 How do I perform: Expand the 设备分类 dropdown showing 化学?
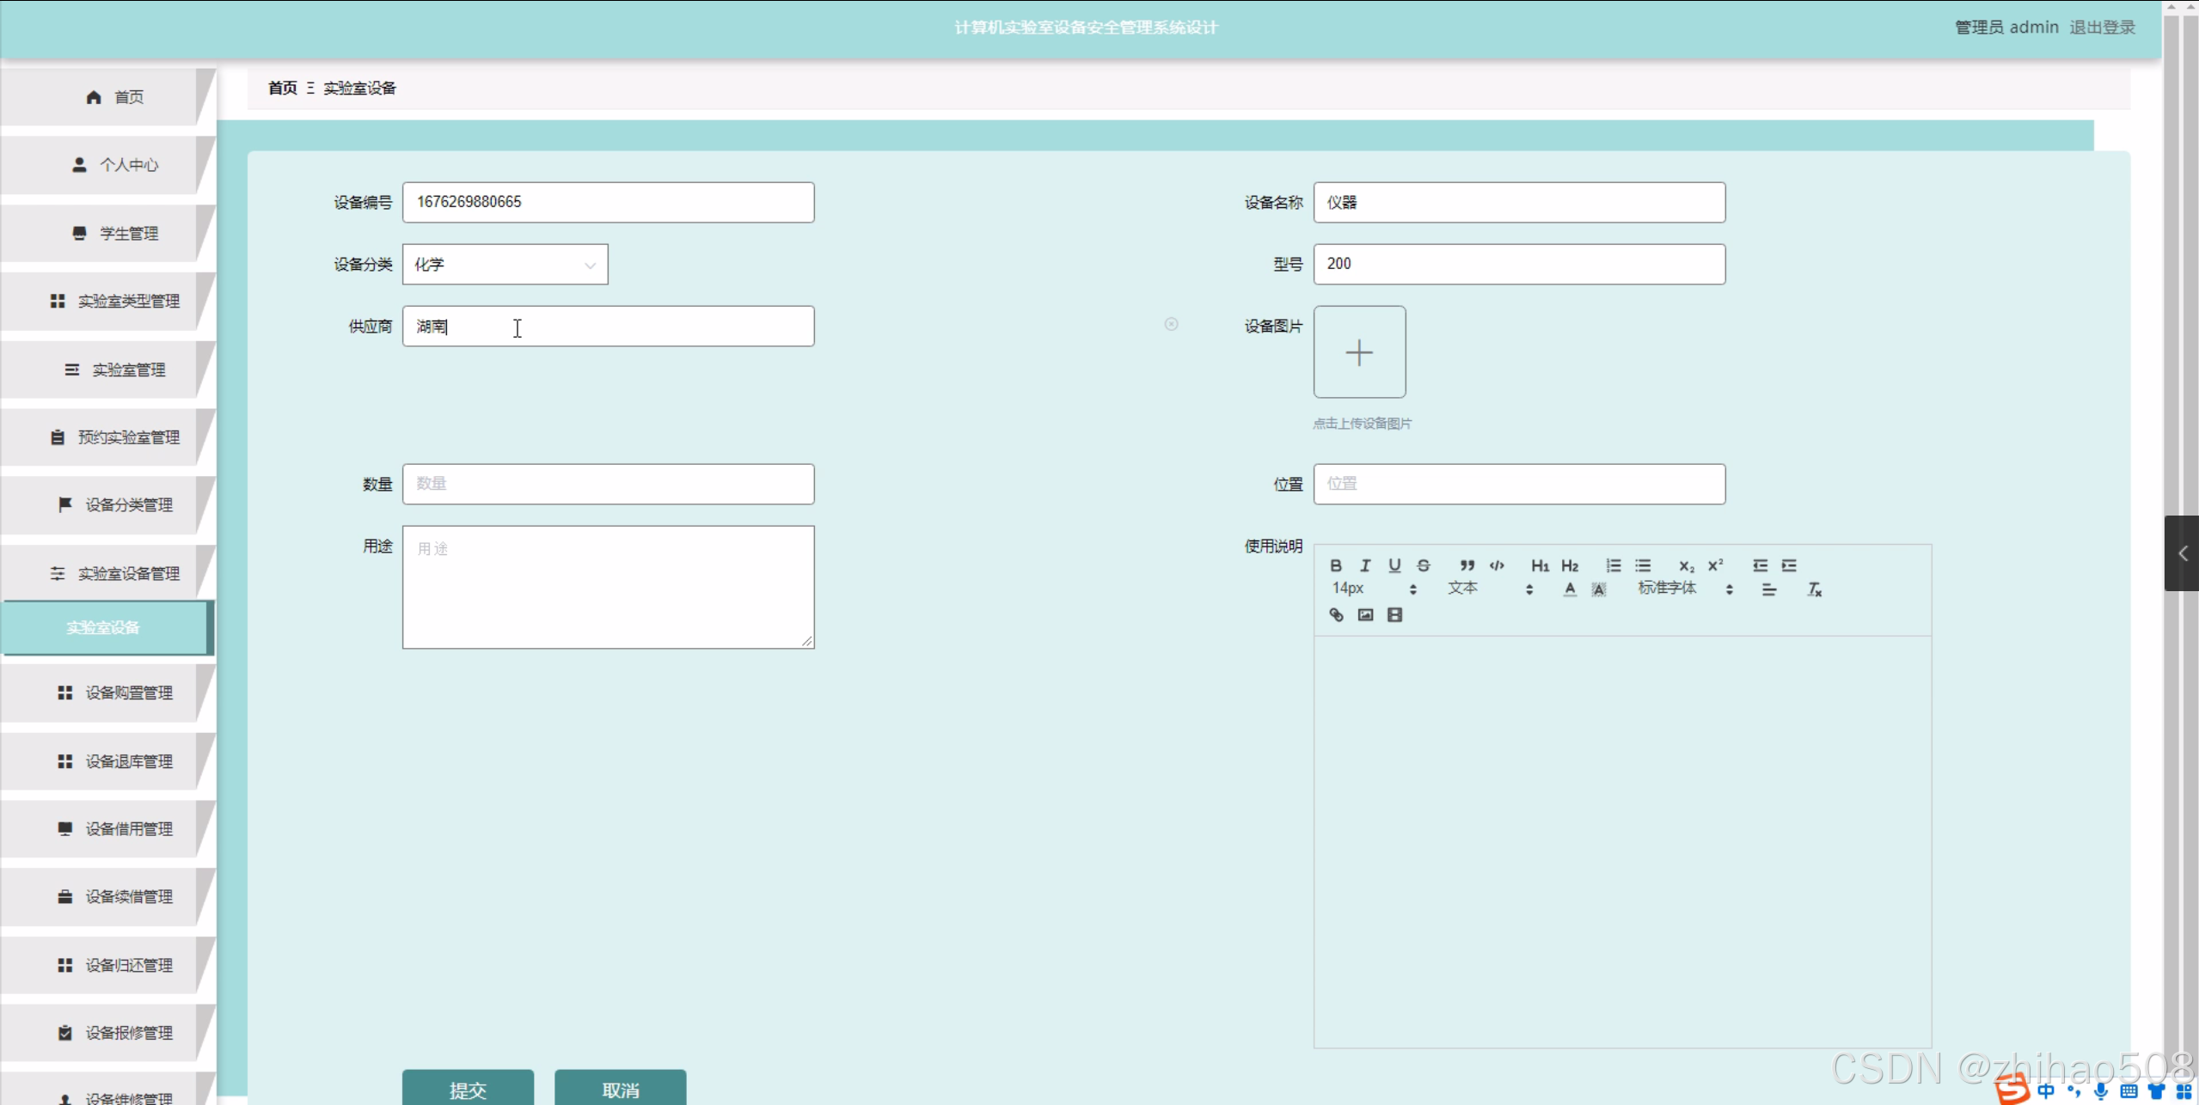click(x=505, y=265)
